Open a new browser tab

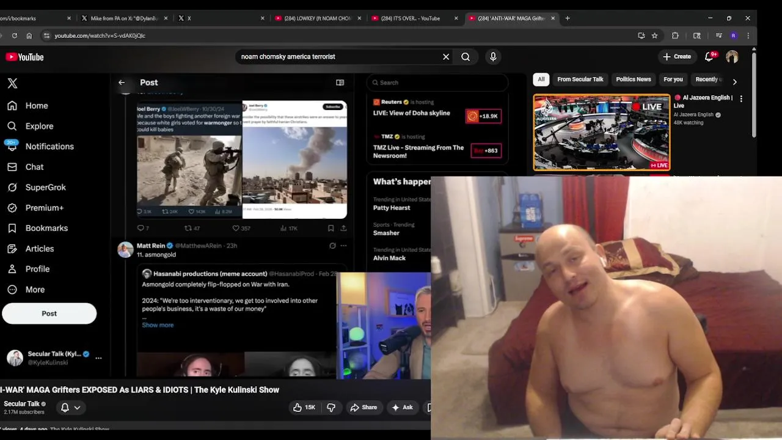pyautogui.click(x=568, y=18)
